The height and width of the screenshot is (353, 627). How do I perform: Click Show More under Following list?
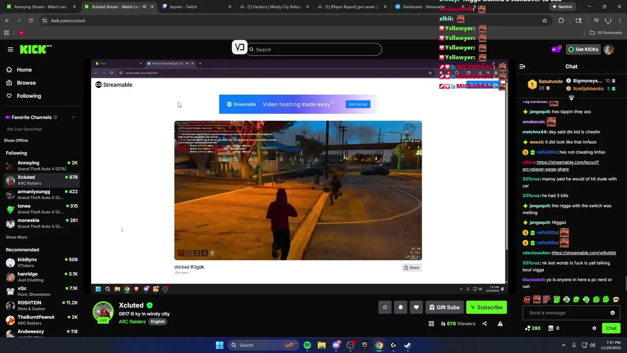tap(17, 237)
